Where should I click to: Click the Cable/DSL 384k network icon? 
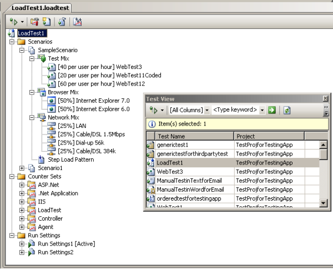[52, 151]
